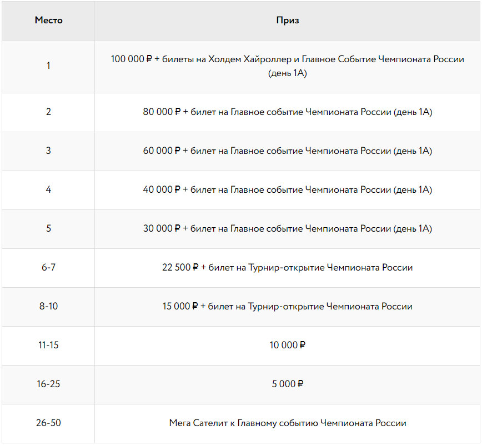This screenshot has width=482, height=445.
Task: Select the place 2 cell
Action: [x=48, y=112]
